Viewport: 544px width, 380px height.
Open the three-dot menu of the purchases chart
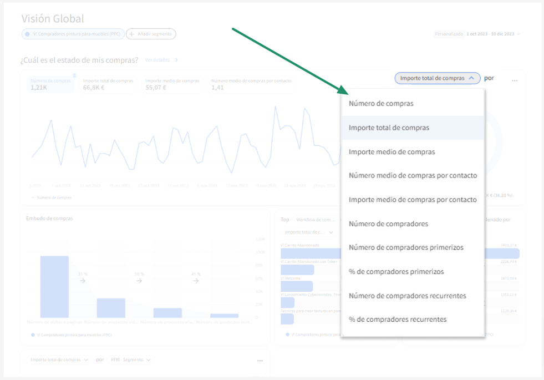pos(515,80)
